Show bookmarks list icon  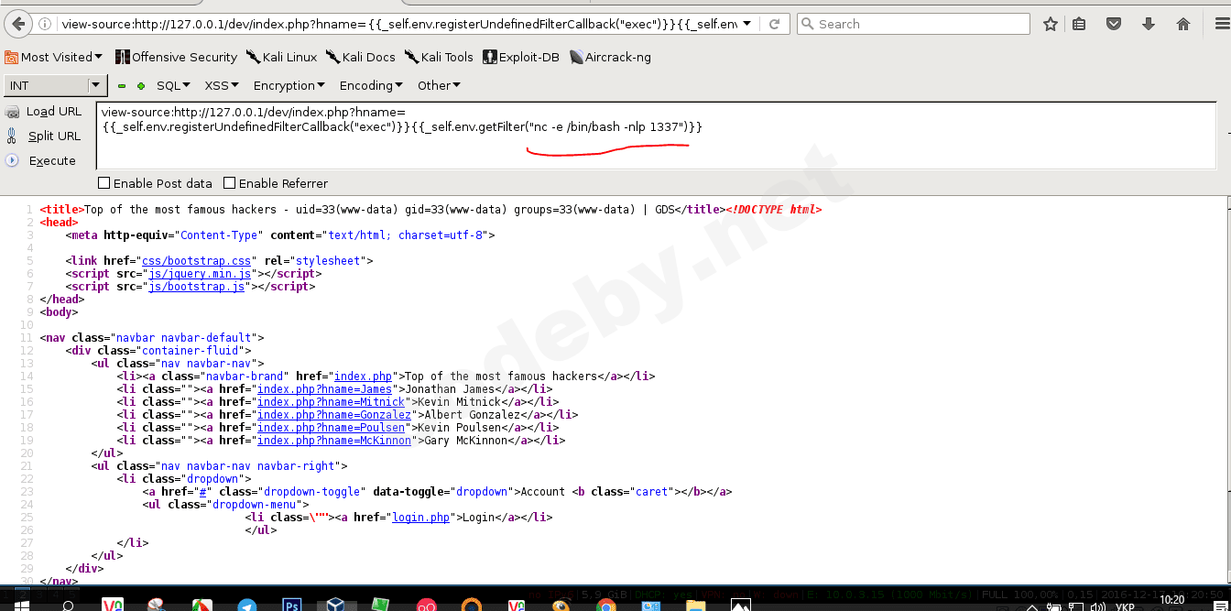(x=1079, y=24)
